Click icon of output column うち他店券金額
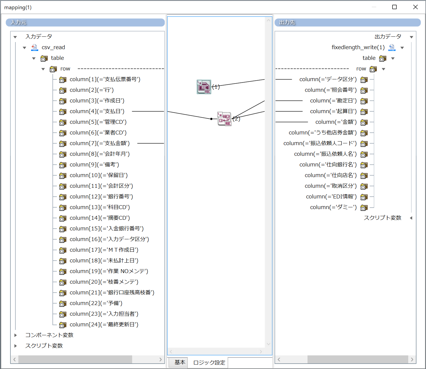 [364, 133]
